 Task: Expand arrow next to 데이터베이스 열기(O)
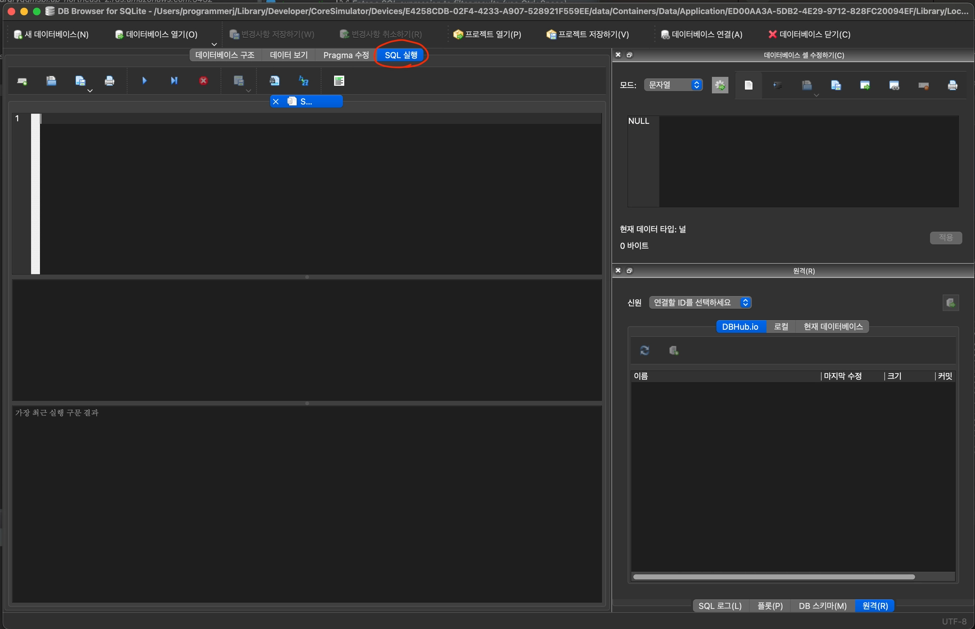point(214,44)
